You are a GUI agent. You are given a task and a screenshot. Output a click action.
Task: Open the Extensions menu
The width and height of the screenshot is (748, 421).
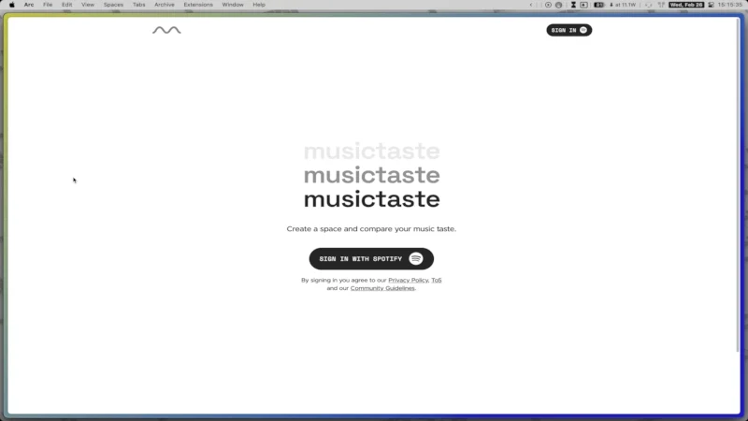tap(198, 5)
